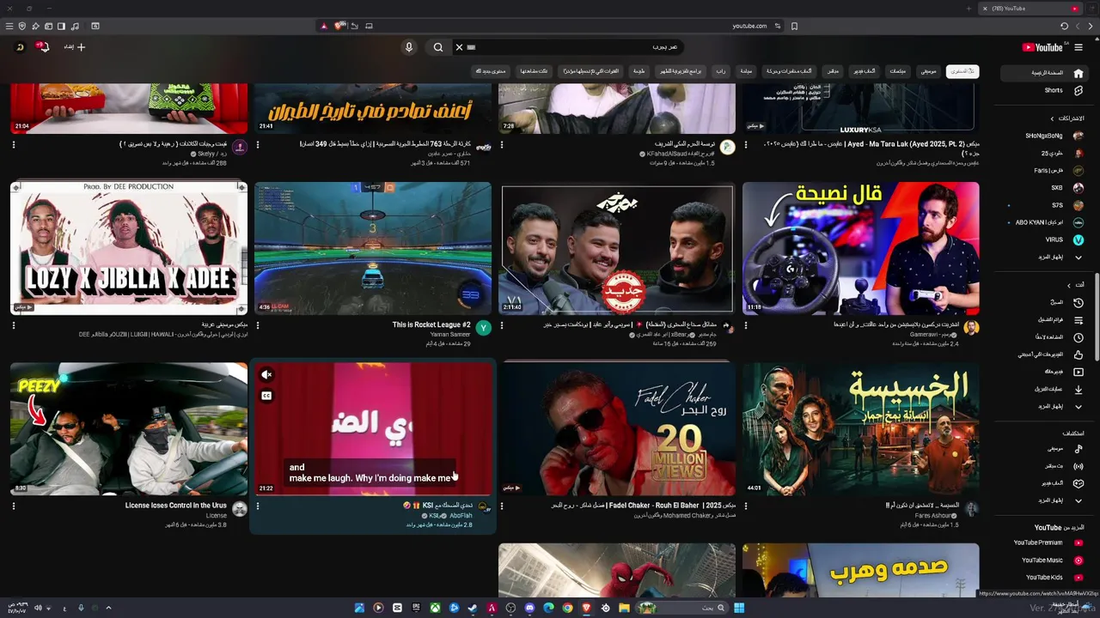The width and height of the screenshot is (1100, 618).
Task: Toggle captions on KSI video preview
Action: tap(266, 396)
